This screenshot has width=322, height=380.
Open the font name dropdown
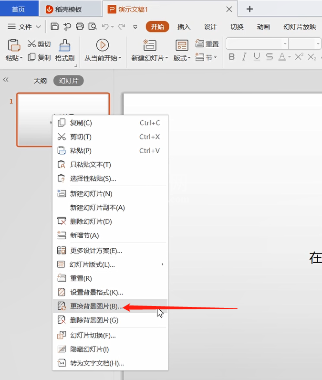pyautogui.click(x=285, y=43)
